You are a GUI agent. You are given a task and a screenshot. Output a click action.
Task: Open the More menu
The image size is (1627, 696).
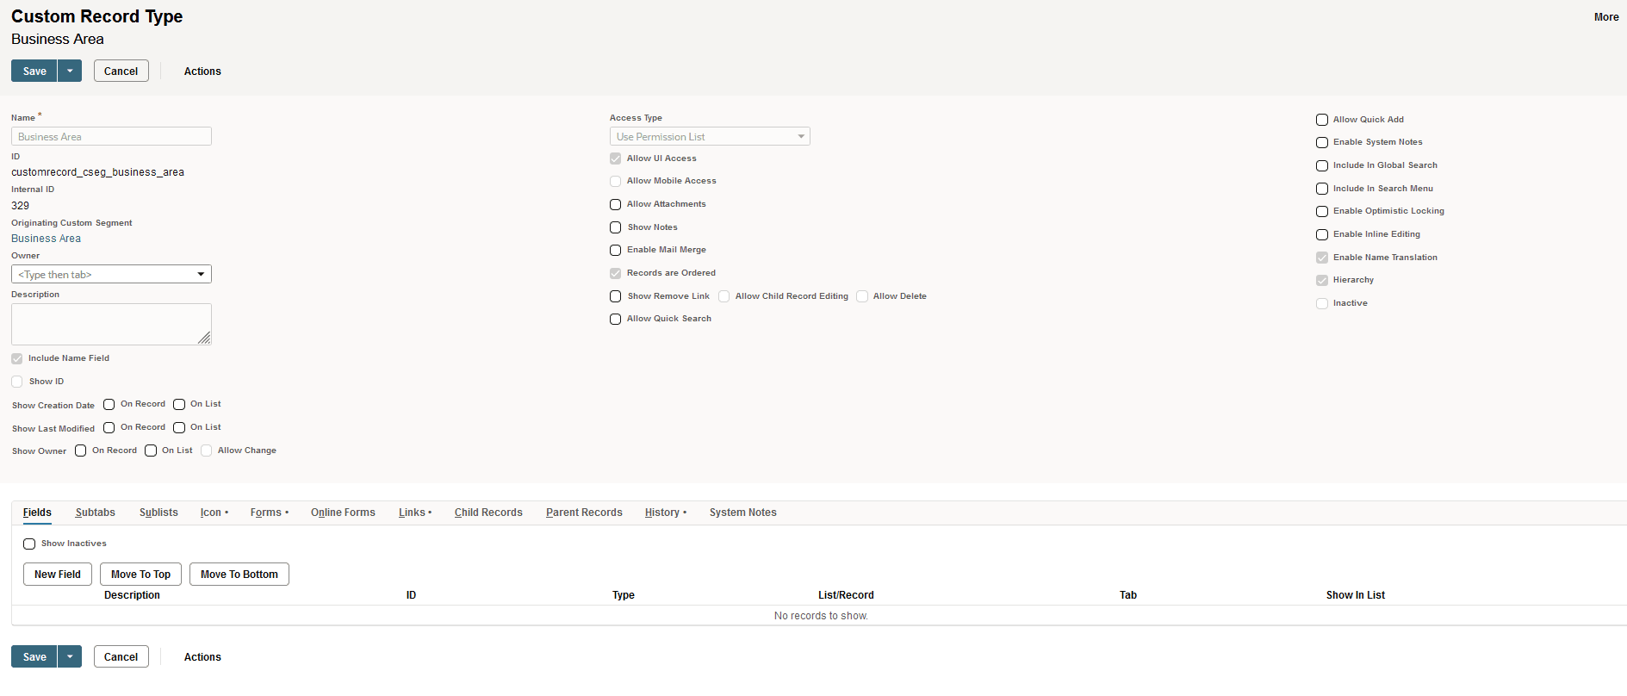1606,17
